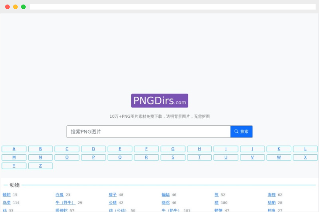Open the M letter index
319x212 pixels.
[14, 158]
